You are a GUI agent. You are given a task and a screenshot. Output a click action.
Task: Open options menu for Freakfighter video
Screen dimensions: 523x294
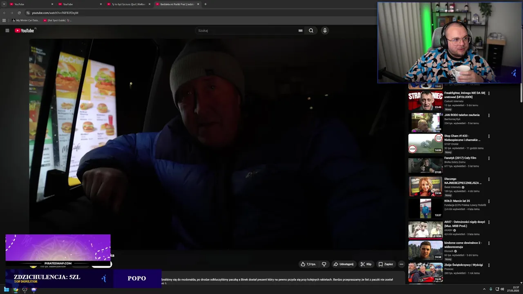pyautogui.click(x=489, y=94)
